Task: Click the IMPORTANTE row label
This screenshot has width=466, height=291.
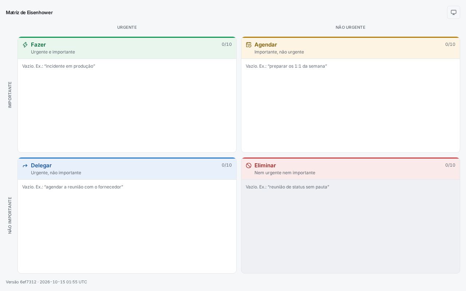Action: (x=10, y=95)
